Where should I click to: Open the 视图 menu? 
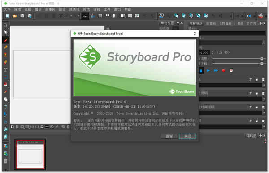pos(28,9)
